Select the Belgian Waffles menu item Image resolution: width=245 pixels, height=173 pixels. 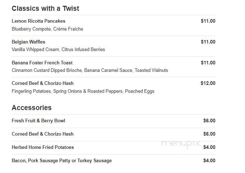(28, 42)
